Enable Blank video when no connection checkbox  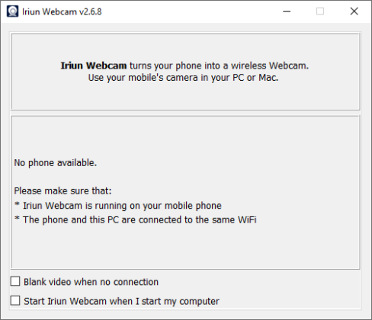pos(15,281)
